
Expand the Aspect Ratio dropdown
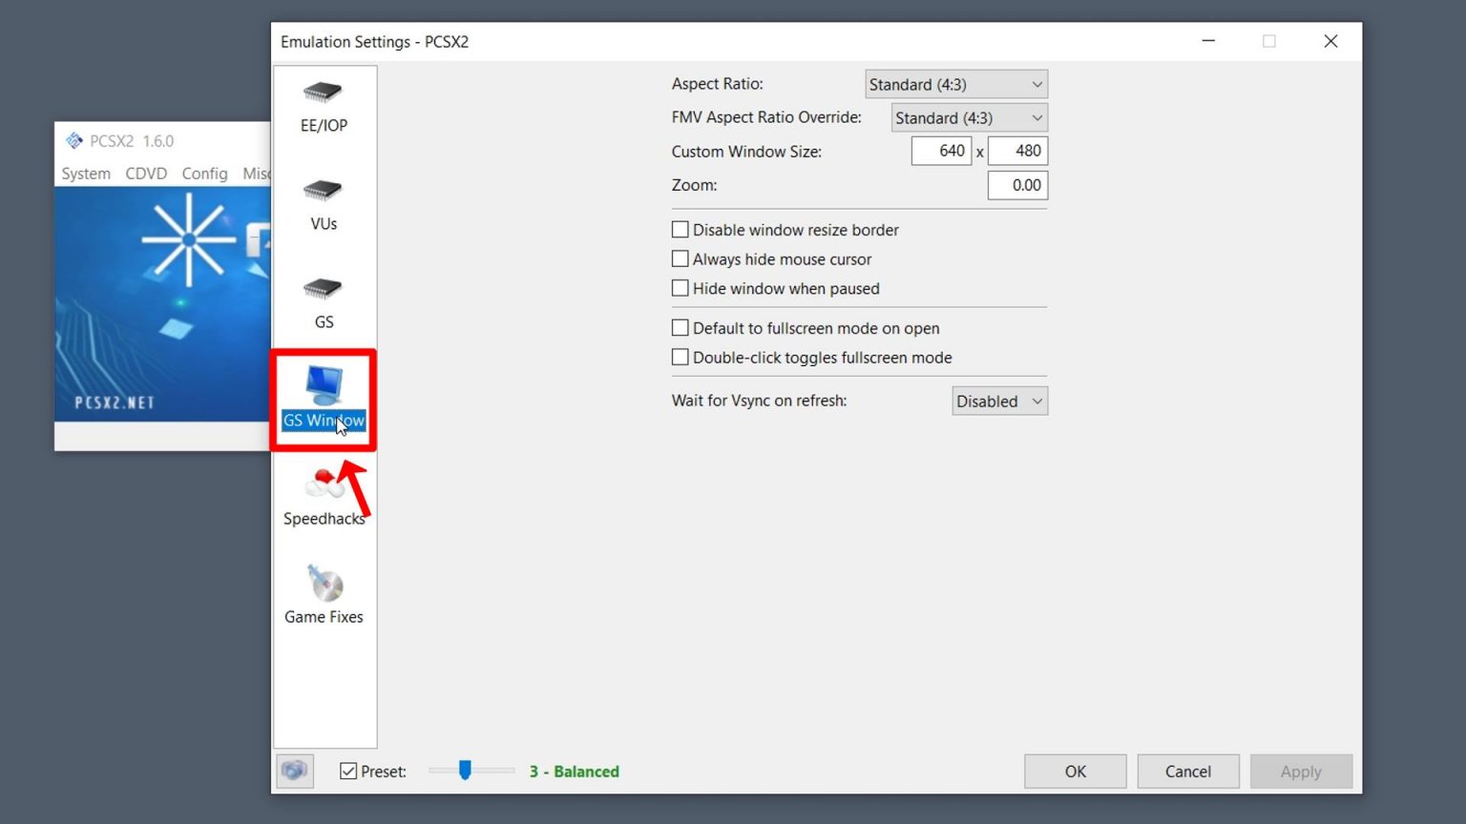956,84
